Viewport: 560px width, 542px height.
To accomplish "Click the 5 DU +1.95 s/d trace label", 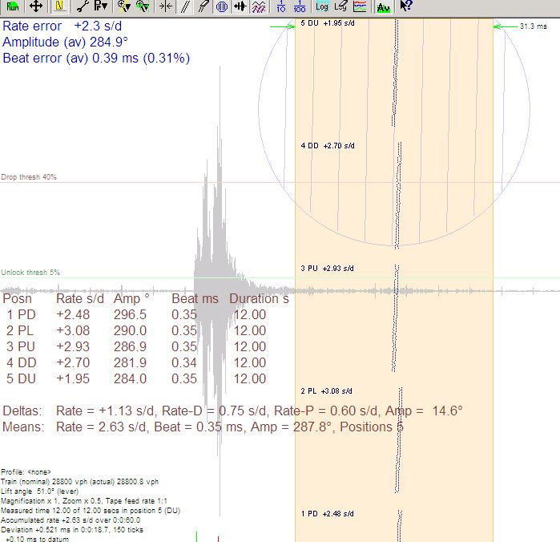I will [328, 23].
